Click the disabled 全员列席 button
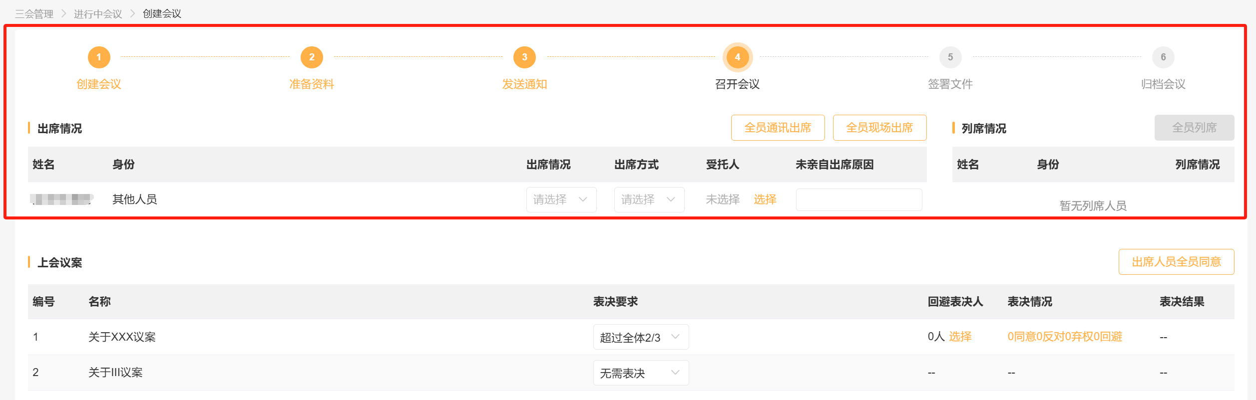Screen dimensions: 1256x400 (1194, 128)
